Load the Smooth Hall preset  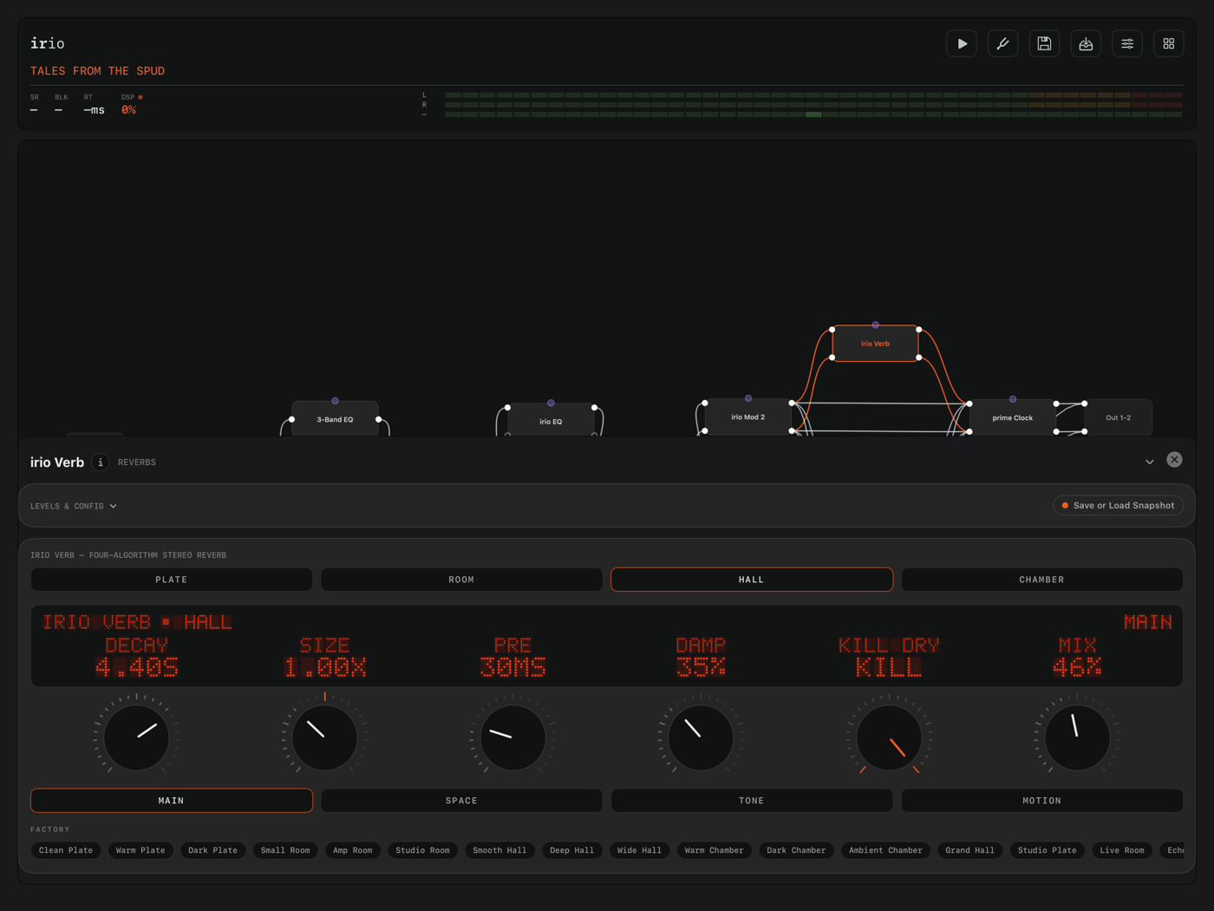pyautogui.click(x=499, y=850)
